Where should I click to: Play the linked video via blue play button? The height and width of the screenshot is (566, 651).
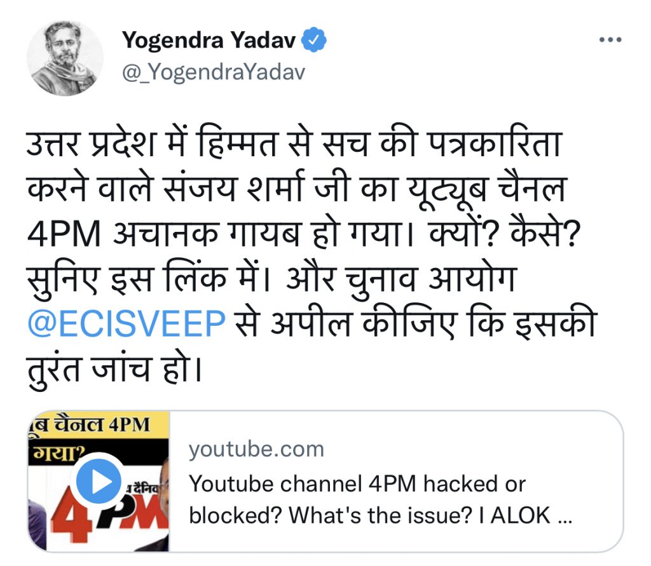99,482
